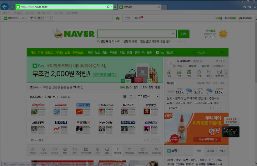This screenshot has height=166, width=257.
Task: Select the 영화 film reel category tab
Action: pos(107,151)
